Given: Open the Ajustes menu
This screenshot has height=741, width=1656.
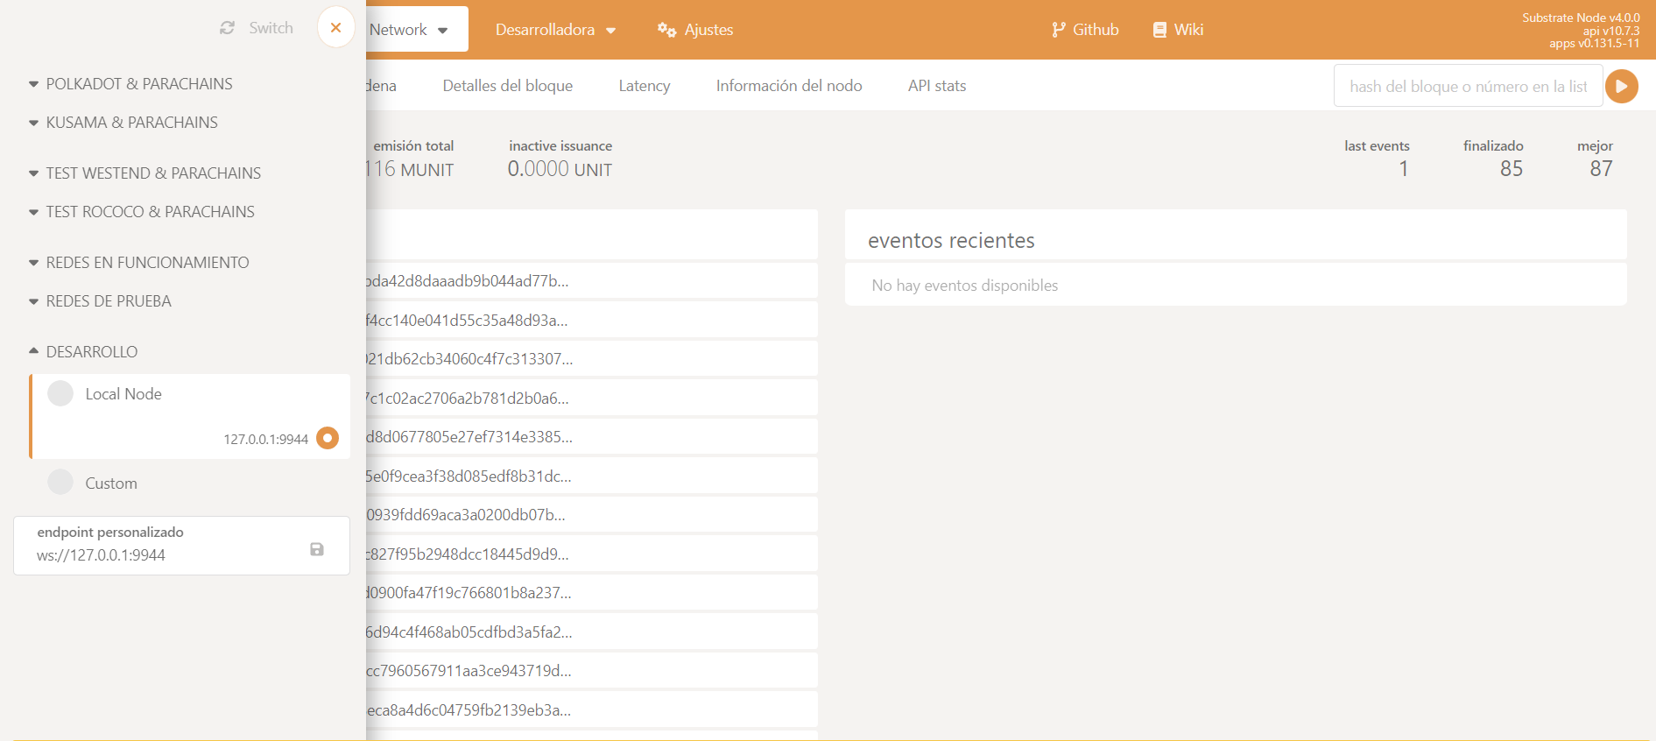Looking at the screenshot, I should coord(695,30).
